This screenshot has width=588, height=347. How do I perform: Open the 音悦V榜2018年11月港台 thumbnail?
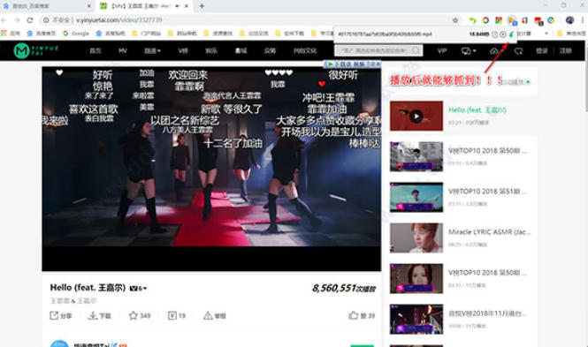pos(416,320)
